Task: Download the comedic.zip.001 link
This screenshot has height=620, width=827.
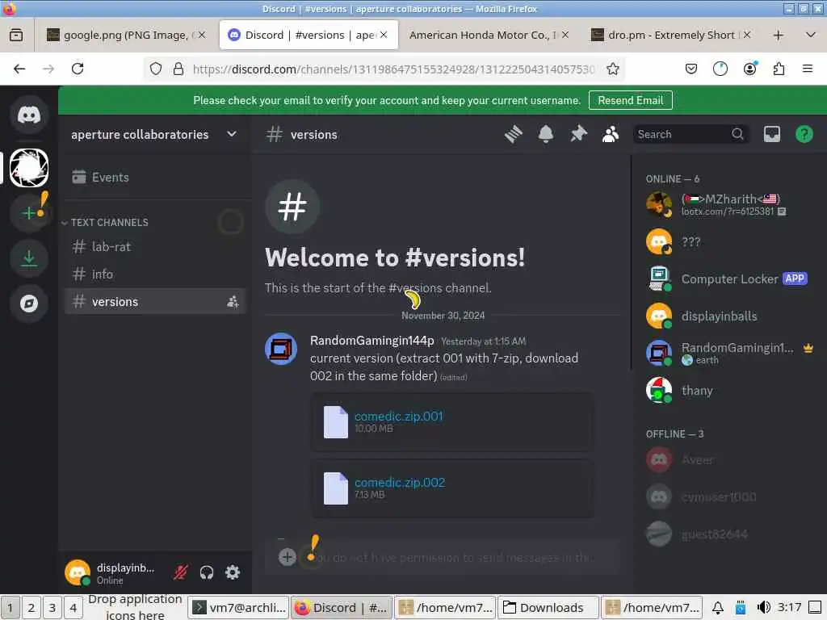Action: click(x=399, y=416)
